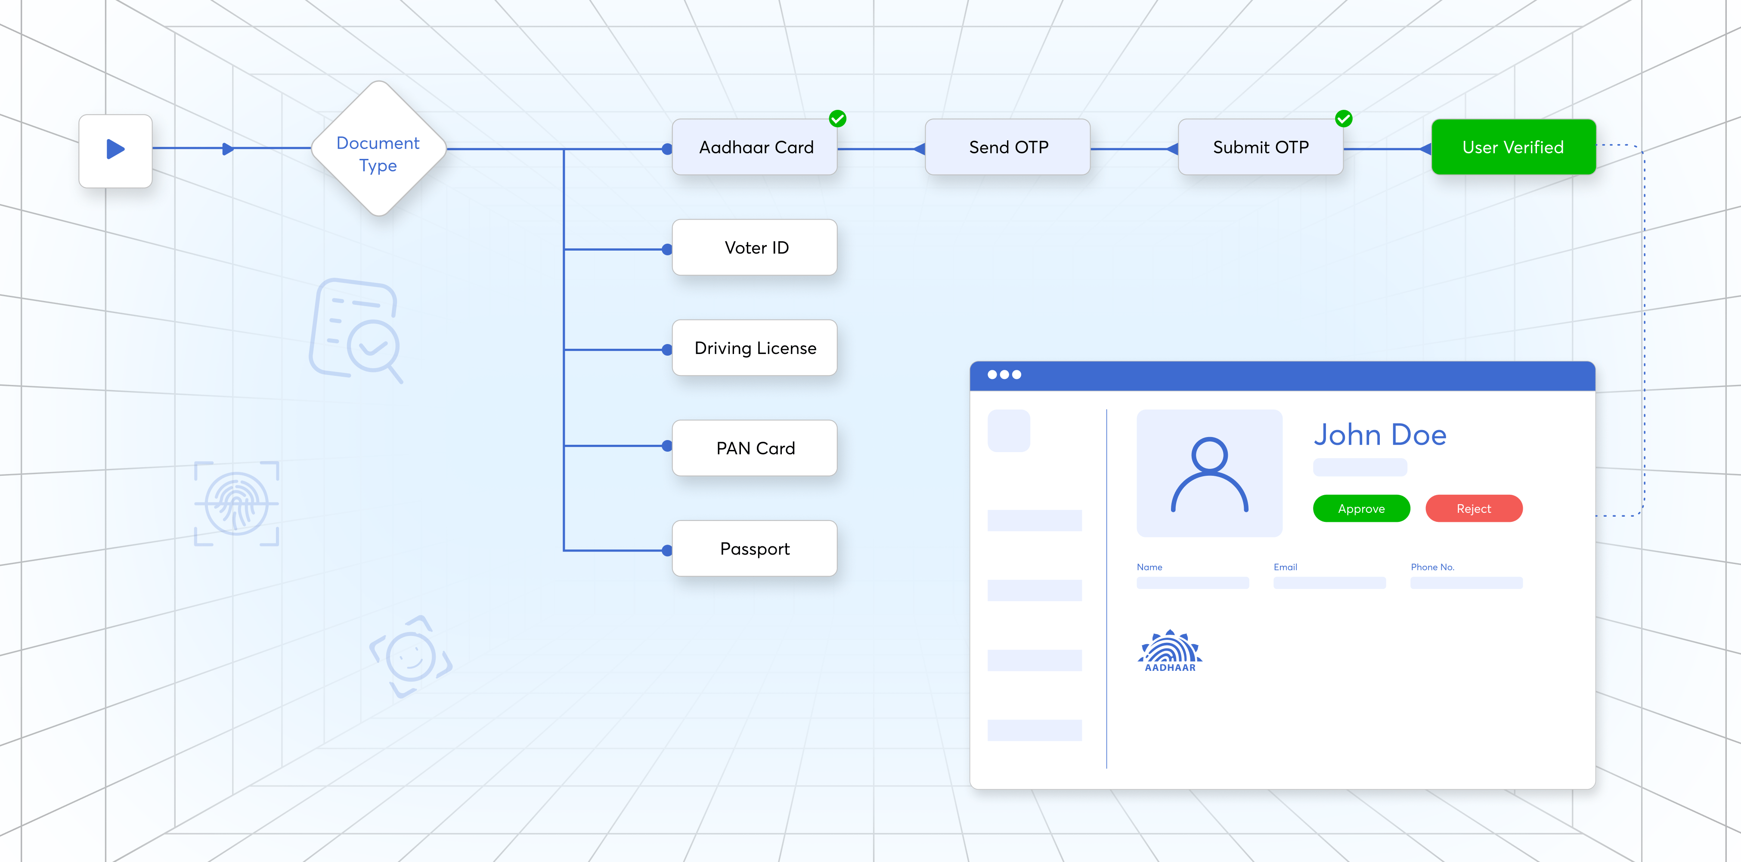Screen dimensions: 1741x862
Task: Click green checkmark on Submit OTP
Action: click(x=1344, y=119)
